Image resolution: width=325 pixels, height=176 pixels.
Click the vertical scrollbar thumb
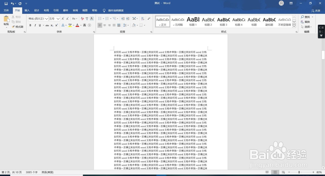[x=323, y=55]
